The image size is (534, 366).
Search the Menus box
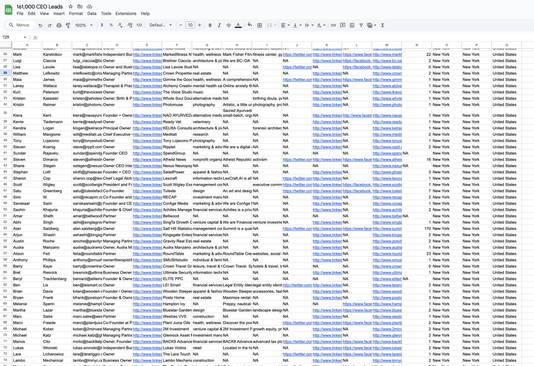(x=20, y=25)
